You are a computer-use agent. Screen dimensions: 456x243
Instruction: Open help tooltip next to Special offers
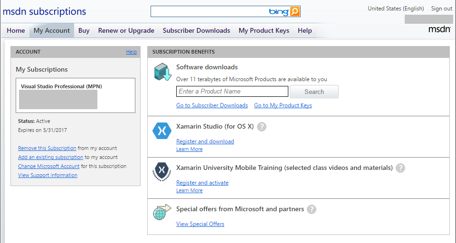pyautogui.click(x=312, y=209)
